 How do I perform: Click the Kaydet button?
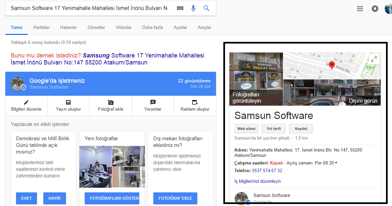301,129
